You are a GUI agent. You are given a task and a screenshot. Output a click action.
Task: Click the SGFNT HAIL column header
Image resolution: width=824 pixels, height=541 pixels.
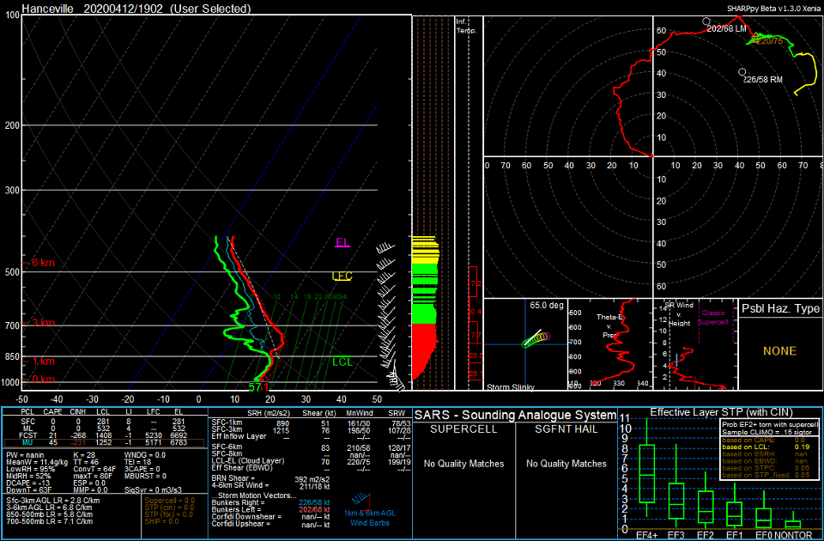[x=566, y=429]
